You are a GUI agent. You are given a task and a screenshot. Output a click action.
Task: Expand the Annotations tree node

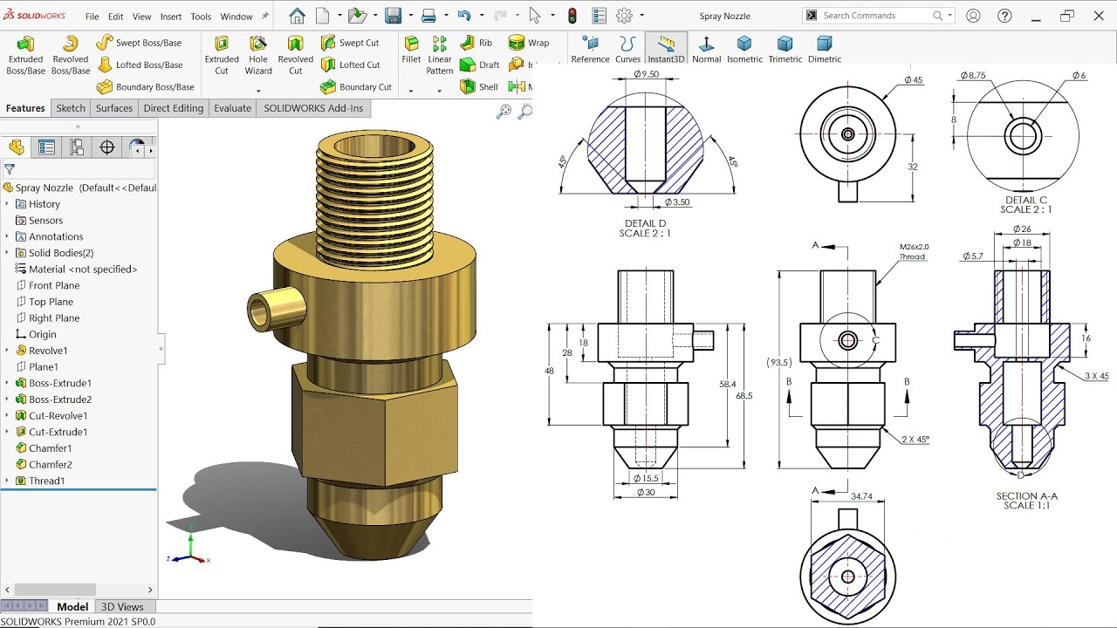[x=7, y=236]
